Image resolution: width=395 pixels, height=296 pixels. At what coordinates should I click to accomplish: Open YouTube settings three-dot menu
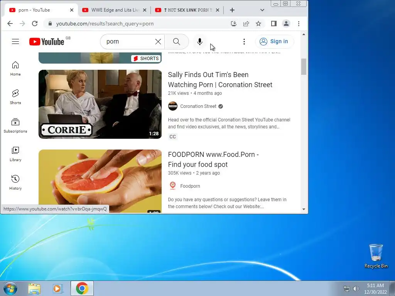(244, 42)
